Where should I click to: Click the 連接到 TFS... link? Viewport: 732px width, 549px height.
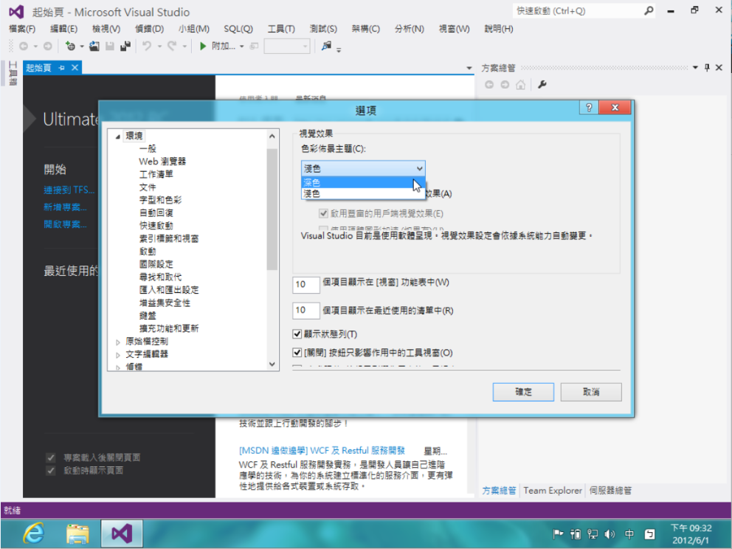pyautogui.click(x=69, y=190)
